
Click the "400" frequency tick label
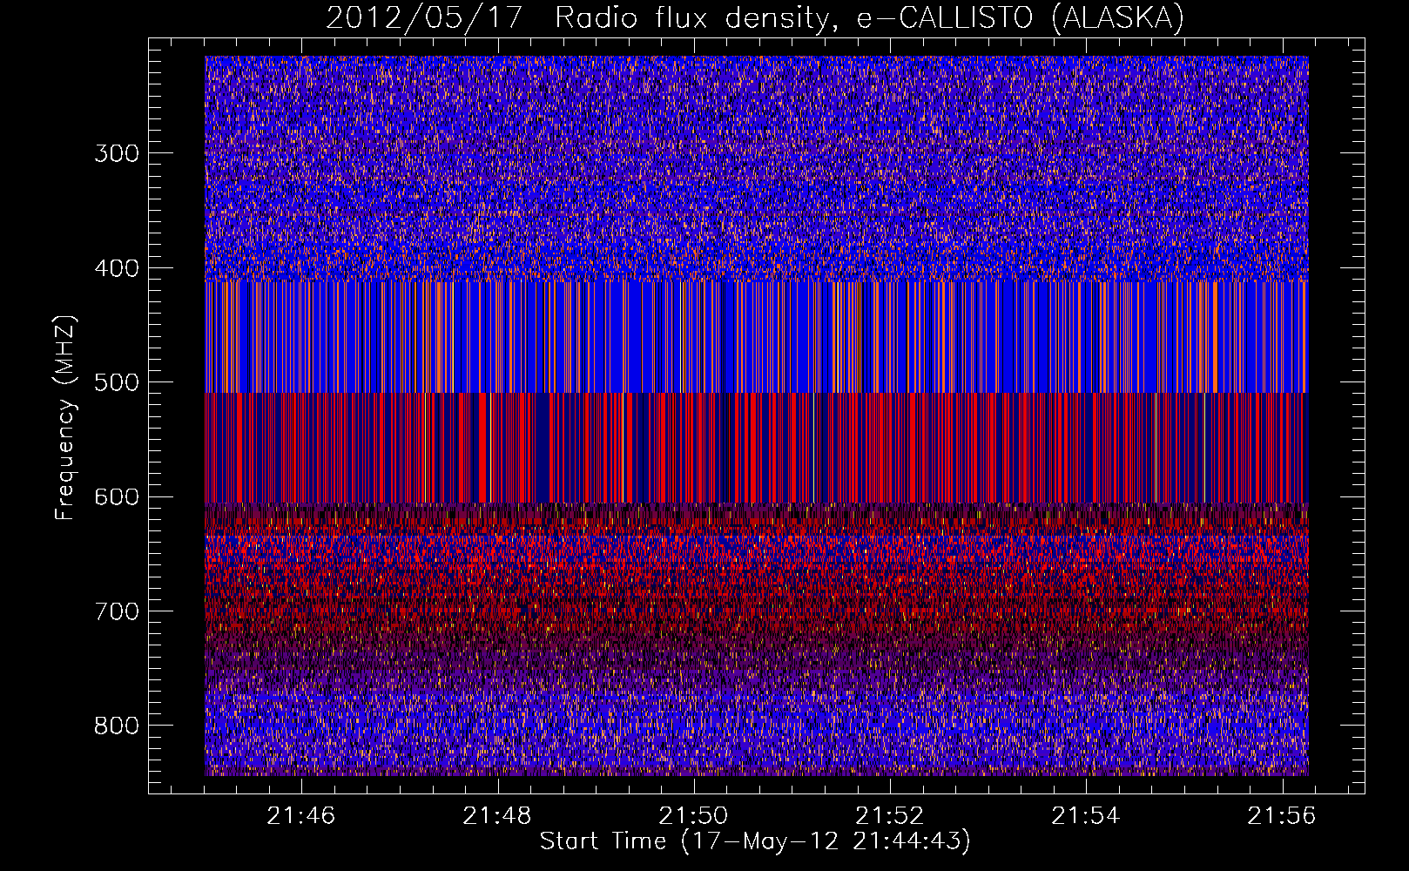tap(117, 268)
